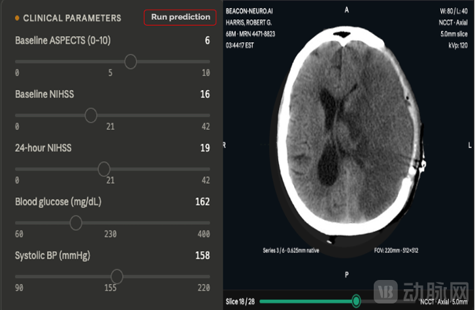Click the green slice navigator handle
475x310 pixels.
point(356,301)
